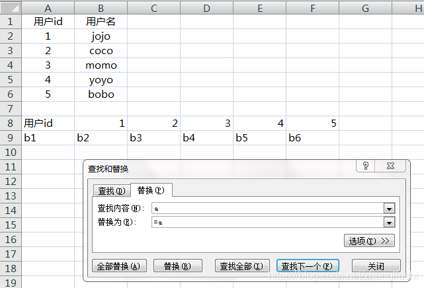Click the cell containing b2
Screen dimensions: 424x288
click(101, 138)
